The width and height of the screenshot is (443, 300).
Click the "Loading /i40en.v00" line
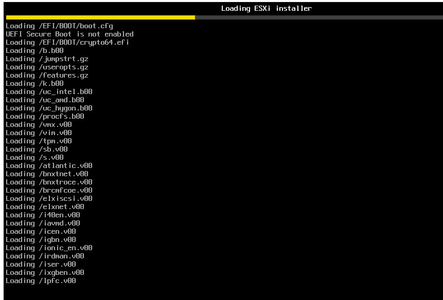point(43,215)
